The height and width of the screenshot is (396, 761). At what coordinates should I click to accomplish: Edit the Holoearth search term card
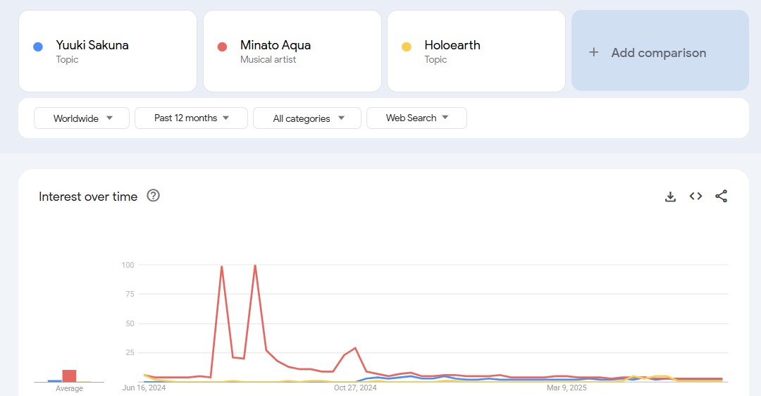click(476, 51)
